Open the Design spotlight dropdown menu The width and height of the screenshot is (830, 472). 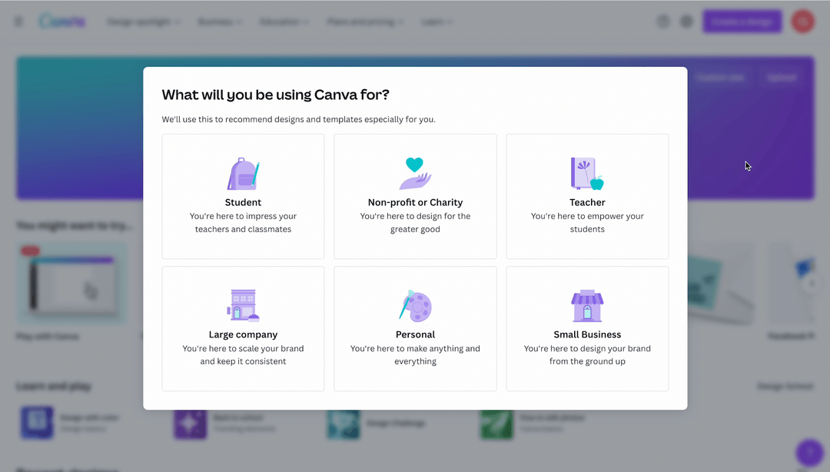[x=144, y=22]
